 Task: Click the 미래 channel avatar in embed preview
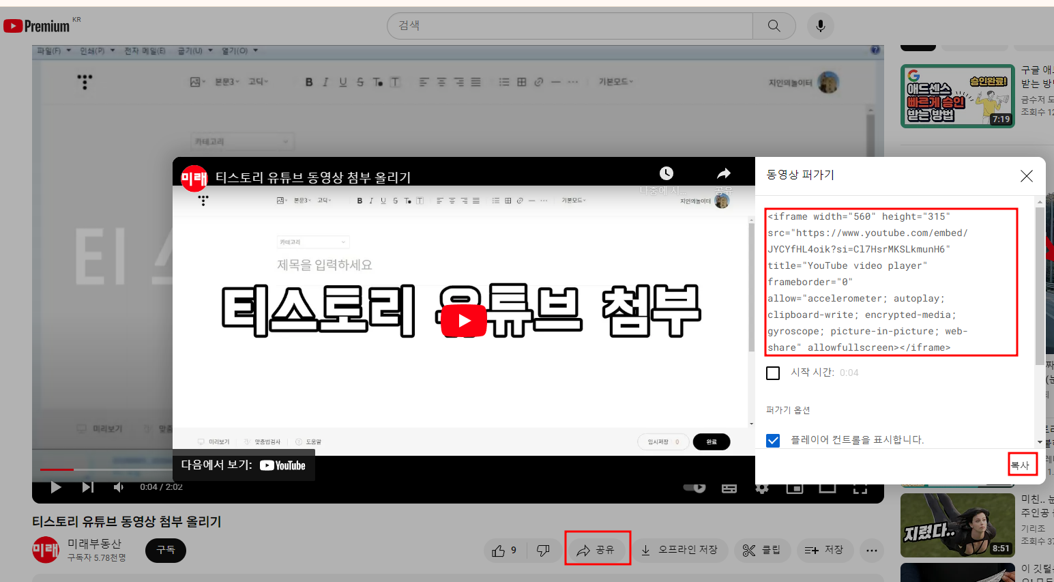click(x=194, y=178)
